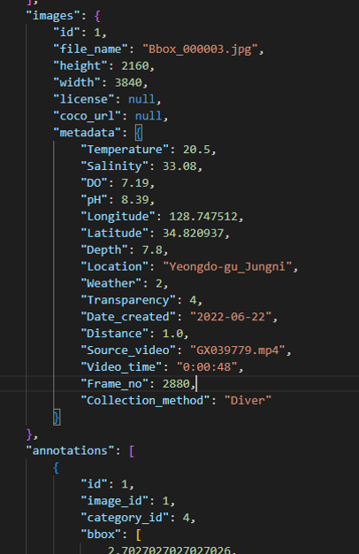The height and width of the screenshot is (554, 359).
Task: Click the Frame_no value 2880
Action: click(x=176, y=384)
